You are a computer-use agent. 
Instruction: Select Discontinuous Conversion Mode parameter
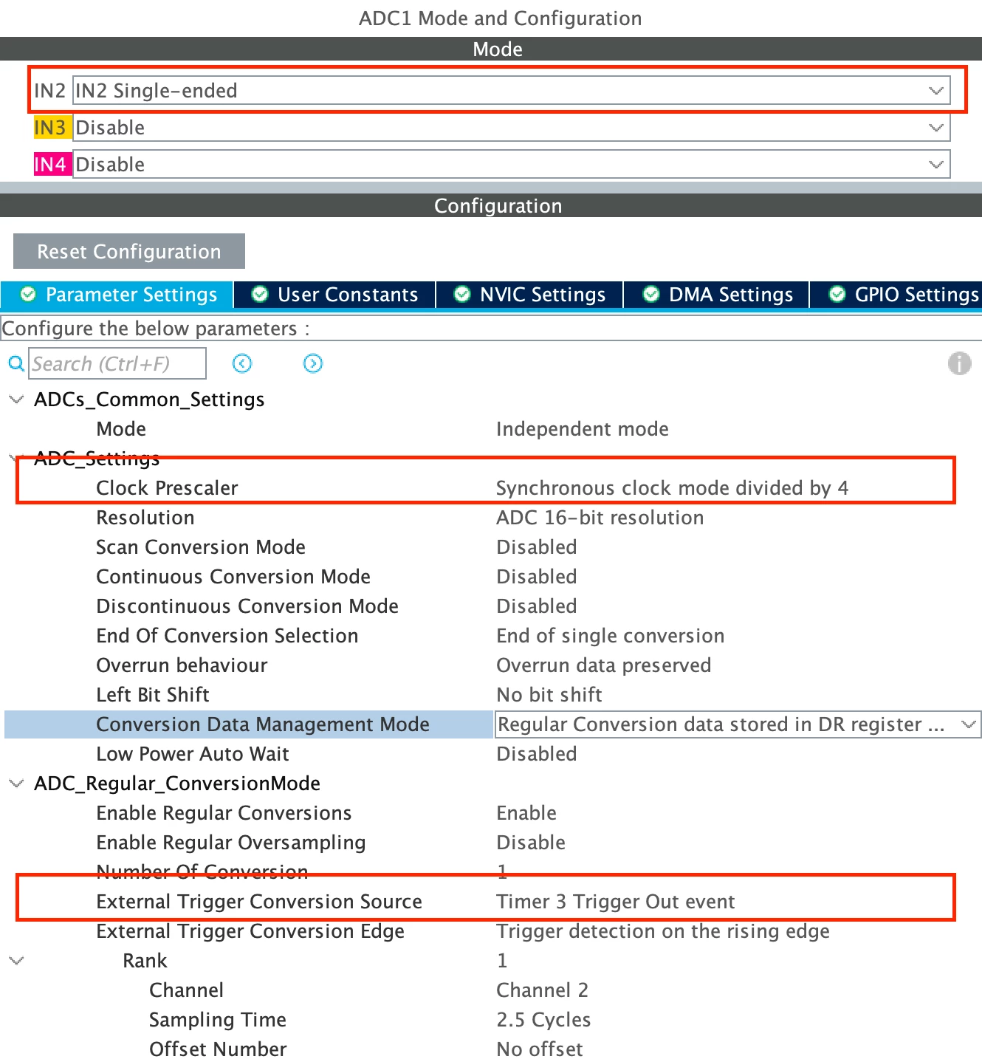[x=247, y=606]
